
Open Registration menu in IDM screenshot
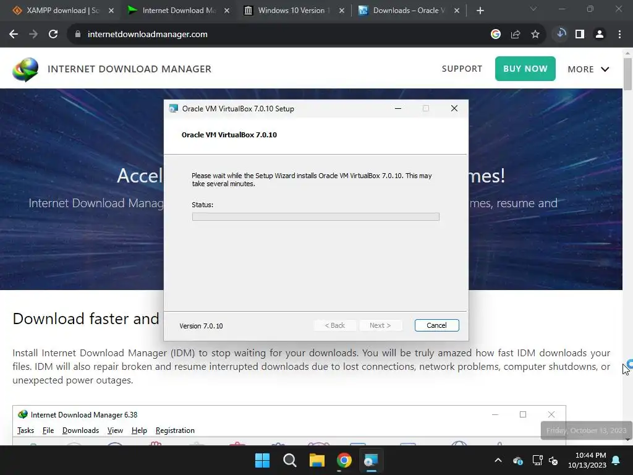[175, 430]
